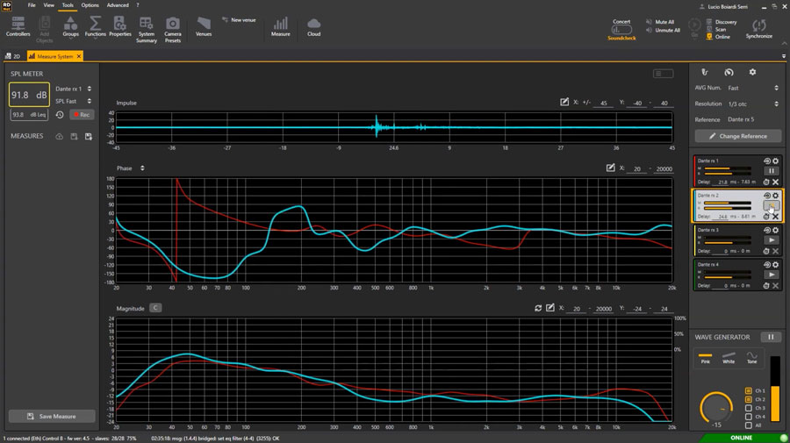Adjust the Wave Generator level knob
Screen dimensions: 790x443
[716, 407]
